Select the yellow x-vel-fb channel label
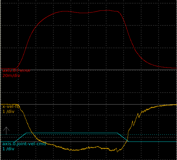Image resolution: width=177 pixels, height=160 pixels. click(11, 107)
